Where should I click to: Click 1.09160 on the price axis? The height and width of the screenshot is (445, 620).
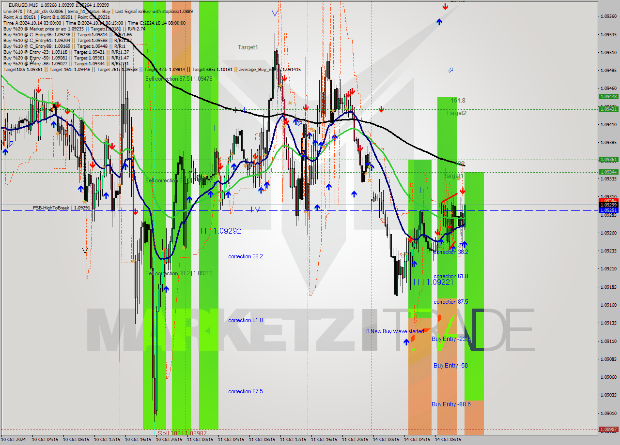608,305
